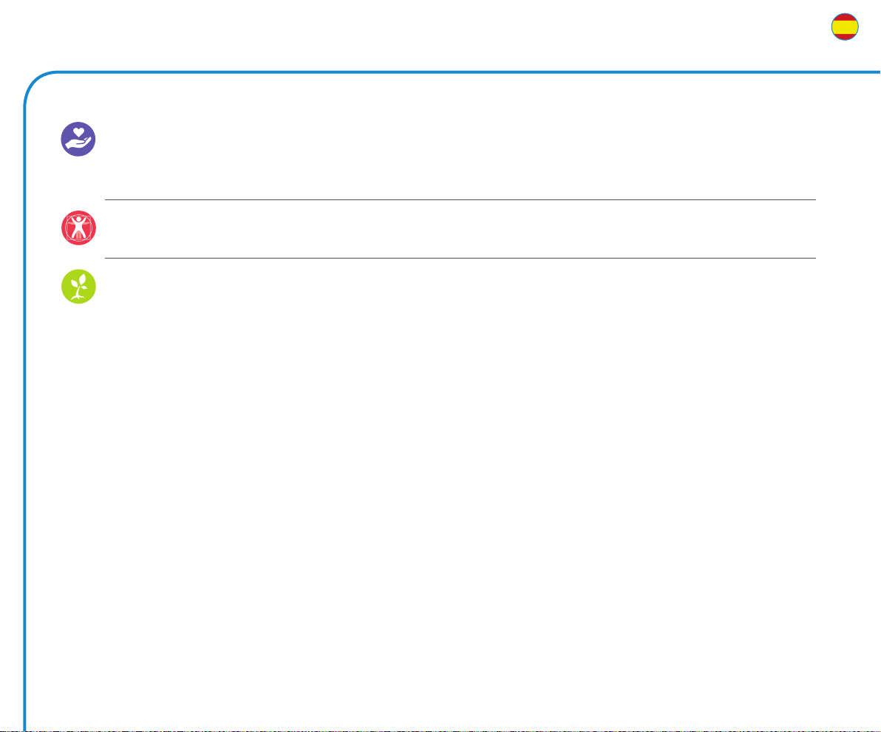This screenshot has width=881, height=732.
Task: Tap the open hand in the purple circle
Action: tap(78, 144)
